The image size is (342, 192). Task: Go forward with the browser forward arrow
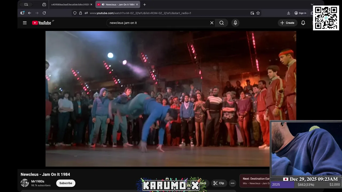tap(37, 13)
